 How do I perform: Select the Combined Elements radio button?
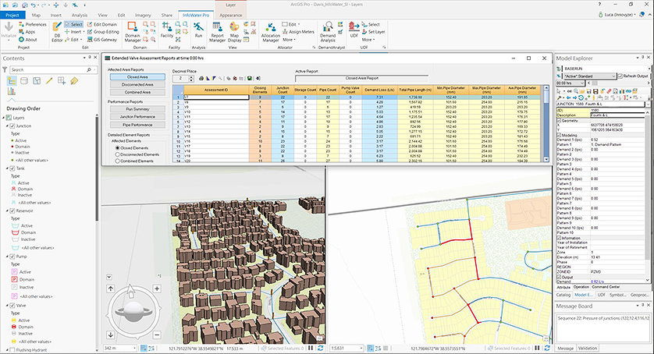tap(118, 161)
